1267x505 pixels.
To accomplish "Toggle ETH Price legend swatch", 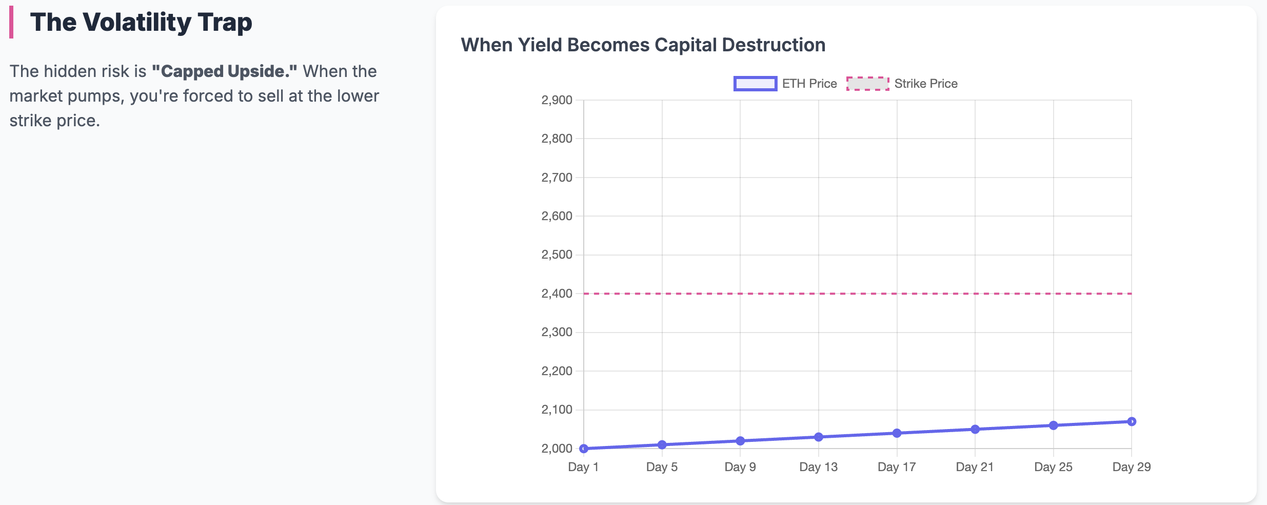I will pyautogui.click(x=755, y=84).
